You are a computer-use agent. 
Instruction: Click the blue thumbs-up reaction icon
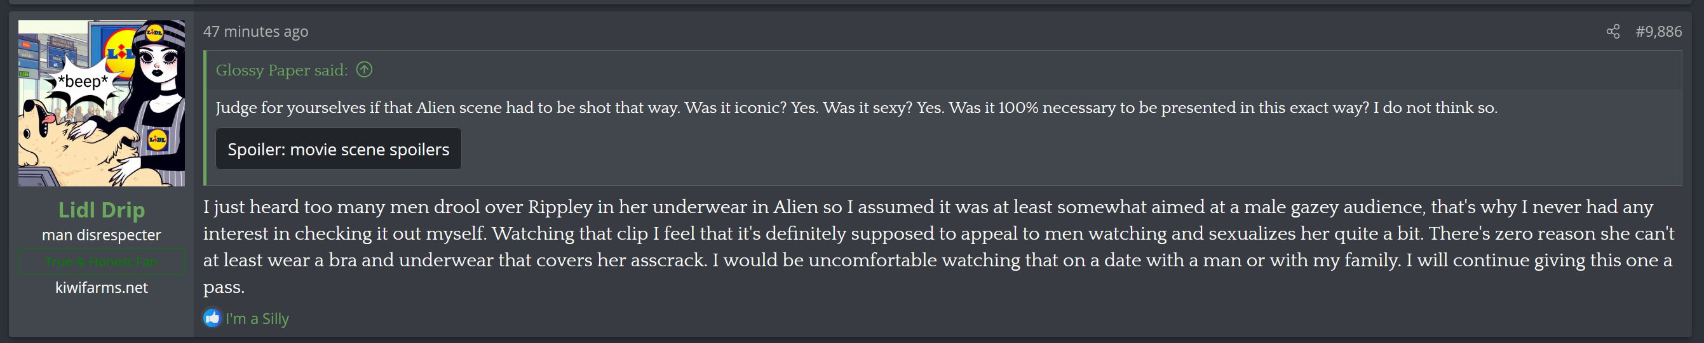[212, 318]
